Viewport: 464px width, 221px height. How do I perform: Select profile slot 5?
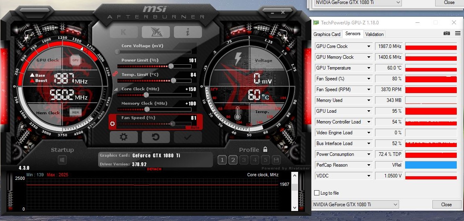(266, 160)
